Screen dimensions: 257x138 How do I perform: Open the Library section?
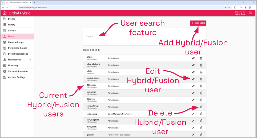pos(17,25)
